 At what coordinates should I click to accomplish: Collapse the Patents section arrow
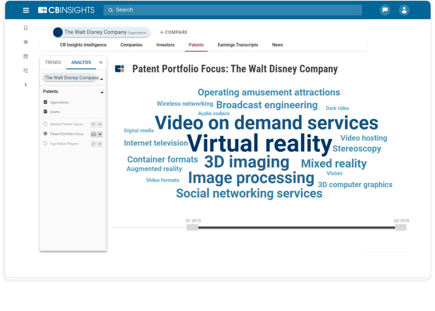pos(102,92)
